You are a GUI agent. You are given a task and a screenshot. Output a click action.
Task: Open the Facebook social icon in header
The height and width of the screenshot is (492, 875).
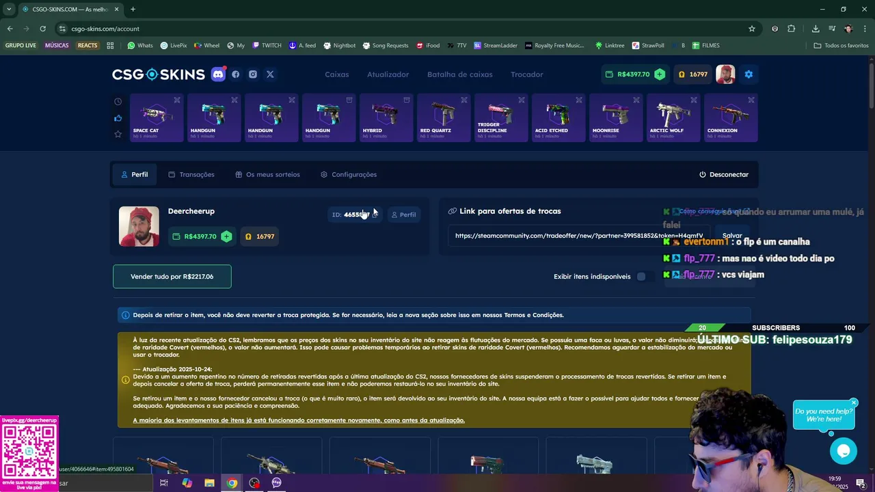click(236, 74)
